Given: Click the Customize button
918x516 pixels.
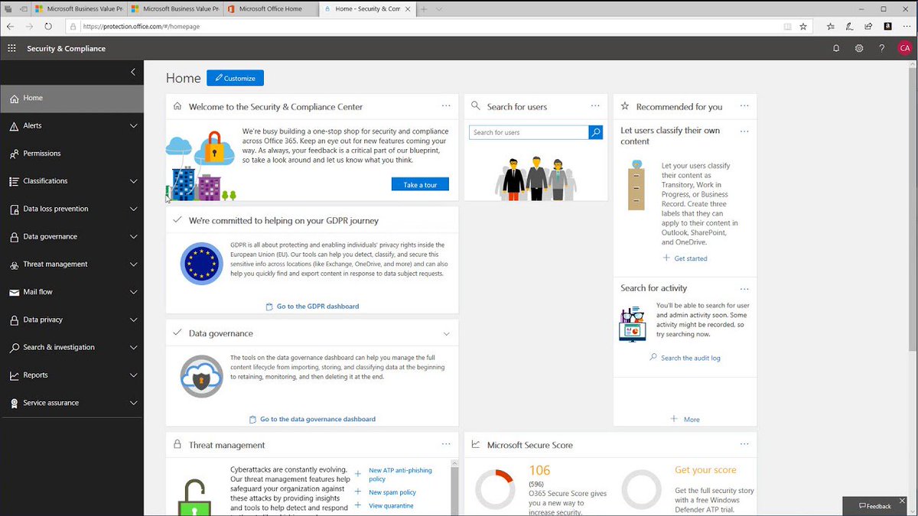Looking at the screenshot, I should point(235,78).
